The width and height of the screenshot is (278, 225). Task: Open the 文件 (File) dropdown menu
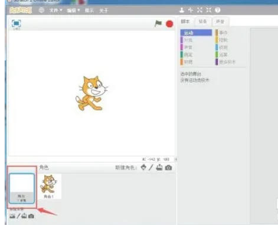(x=55, y=11)
